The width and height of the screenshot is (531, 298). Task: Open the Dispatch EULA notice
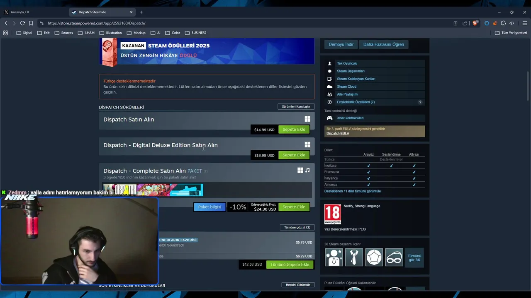pos(375,131)
